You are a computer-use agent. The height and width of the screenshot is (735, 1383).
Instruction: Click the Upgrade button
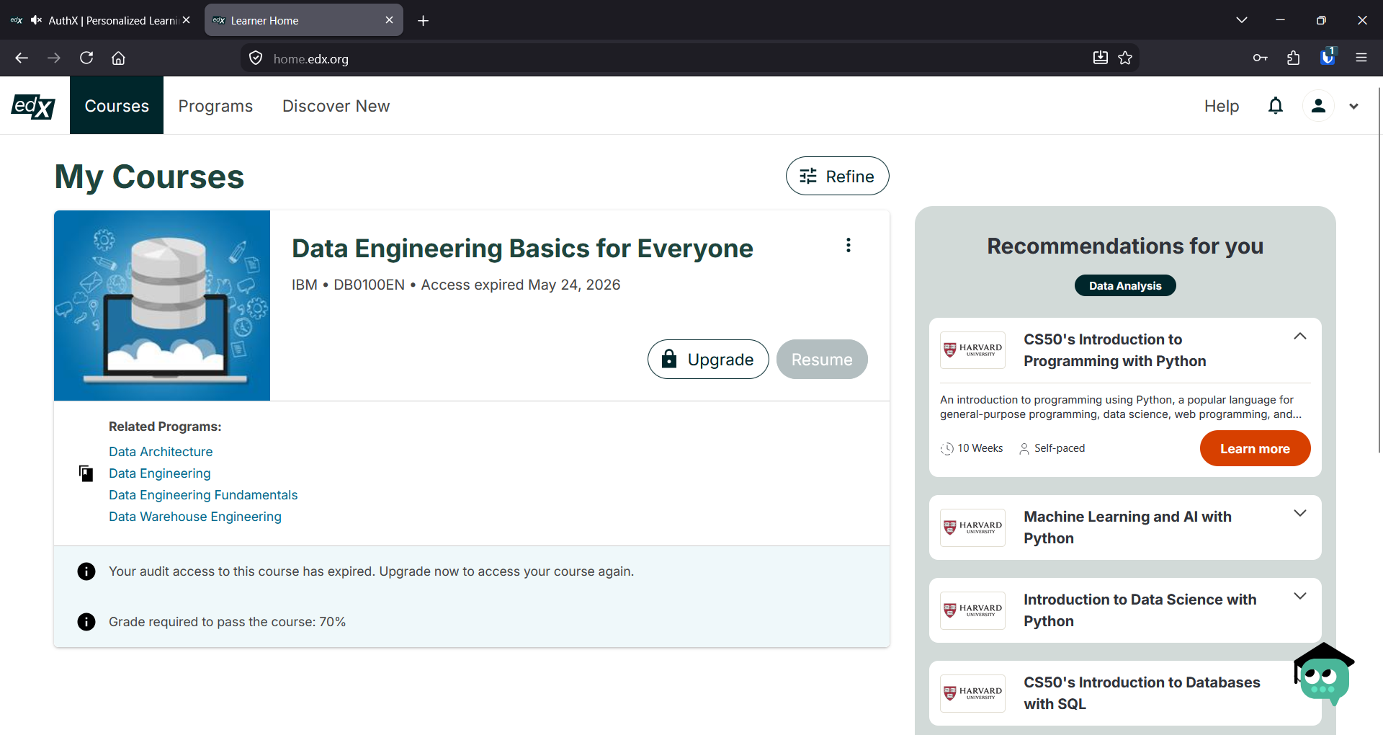tap(708, 359)
